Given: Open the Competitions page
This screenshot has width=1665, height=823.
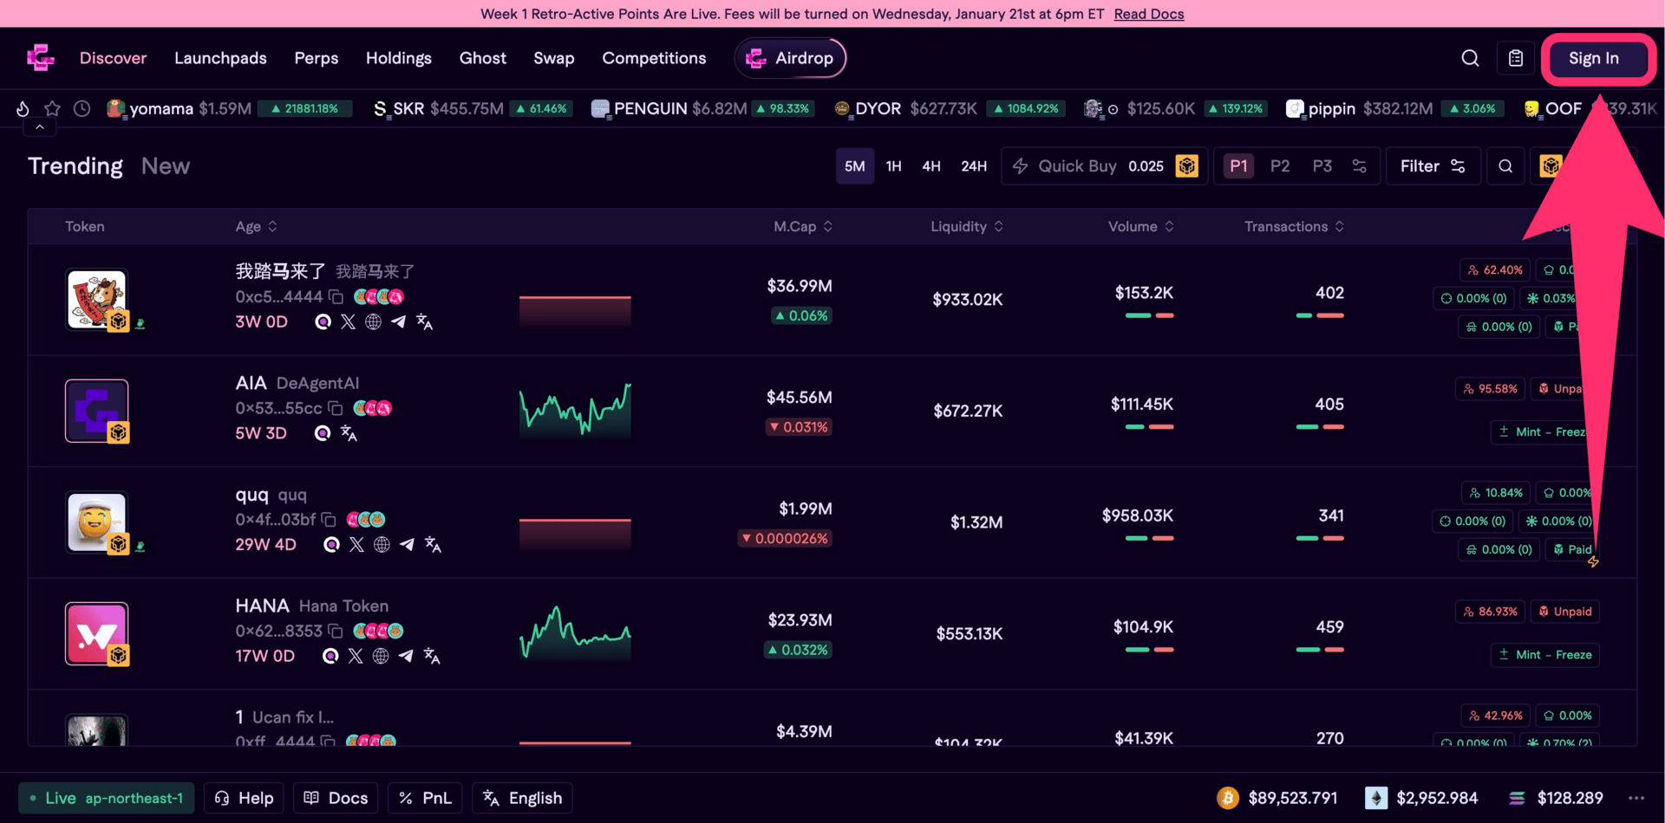Looking at the screenshot, I should coord(655,58).
